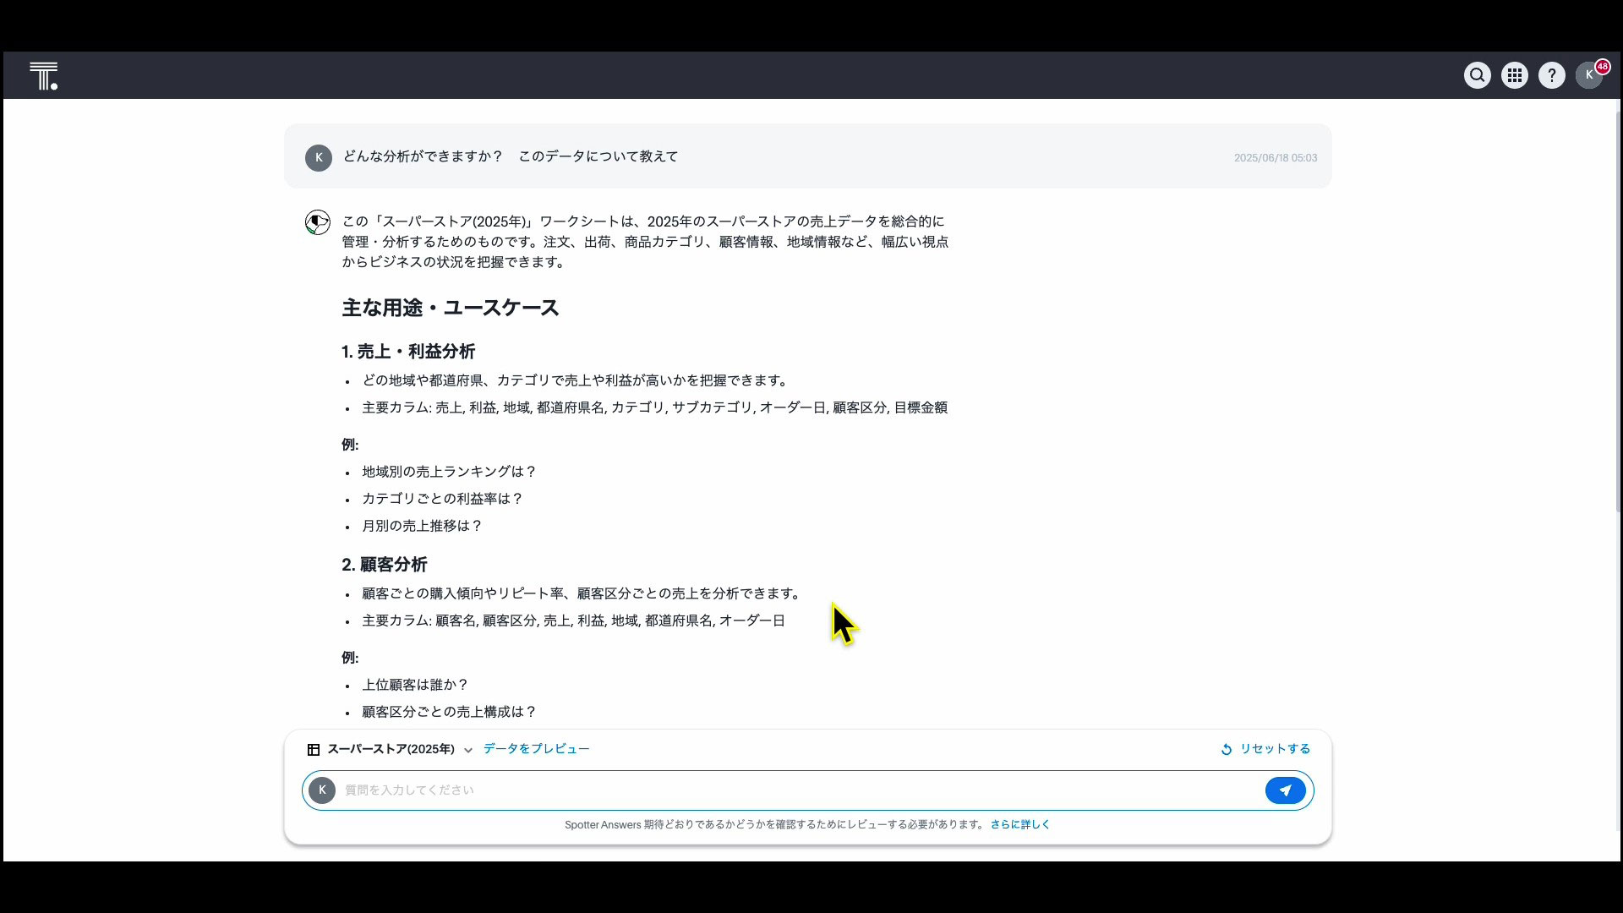Click the circular reset arrow icon

point(1227,750)
